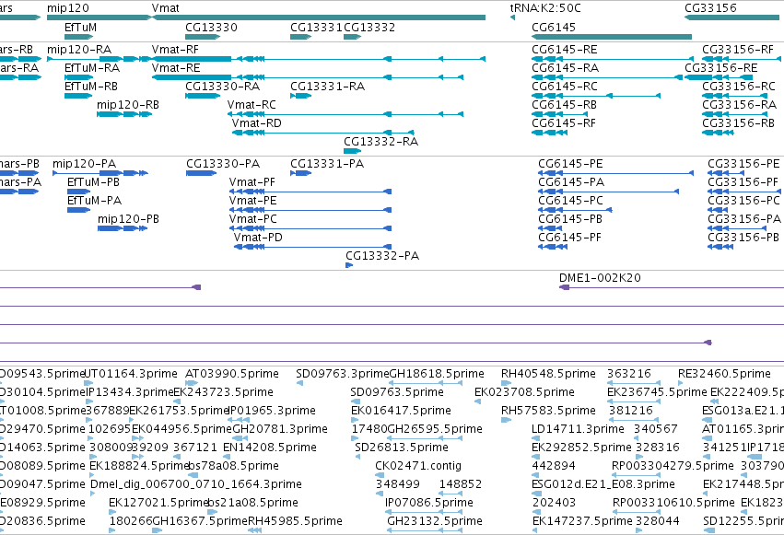Image resolution: width=784 pixels, height=535 pixels.
Task: Click the CG33156-RF transcript label
Action: point(738,50)
